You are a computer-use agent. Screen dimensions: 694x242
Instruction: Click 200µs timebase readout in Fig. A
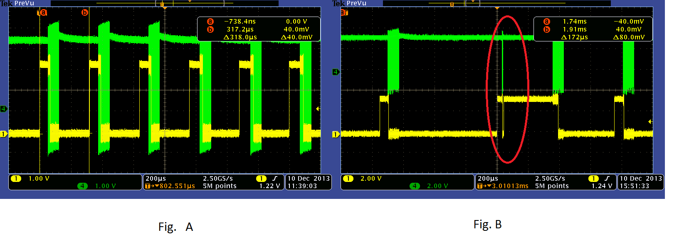tap(156, 179)
